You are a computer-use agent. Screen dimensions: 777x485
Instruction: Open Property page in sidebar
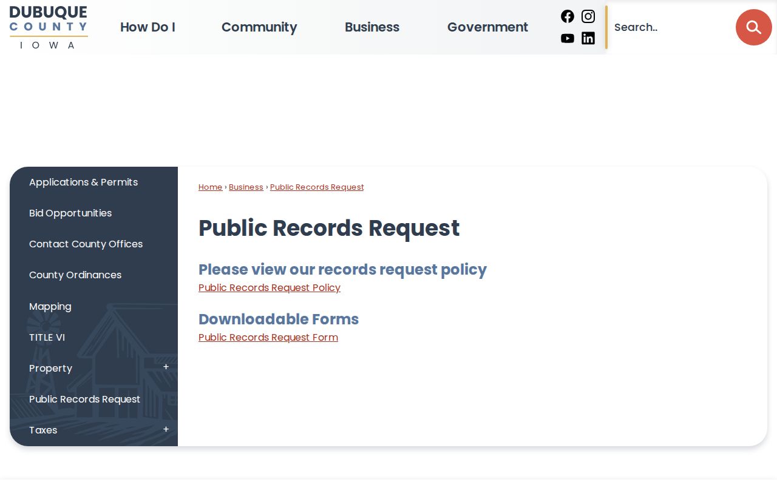(x=50, y=368)
